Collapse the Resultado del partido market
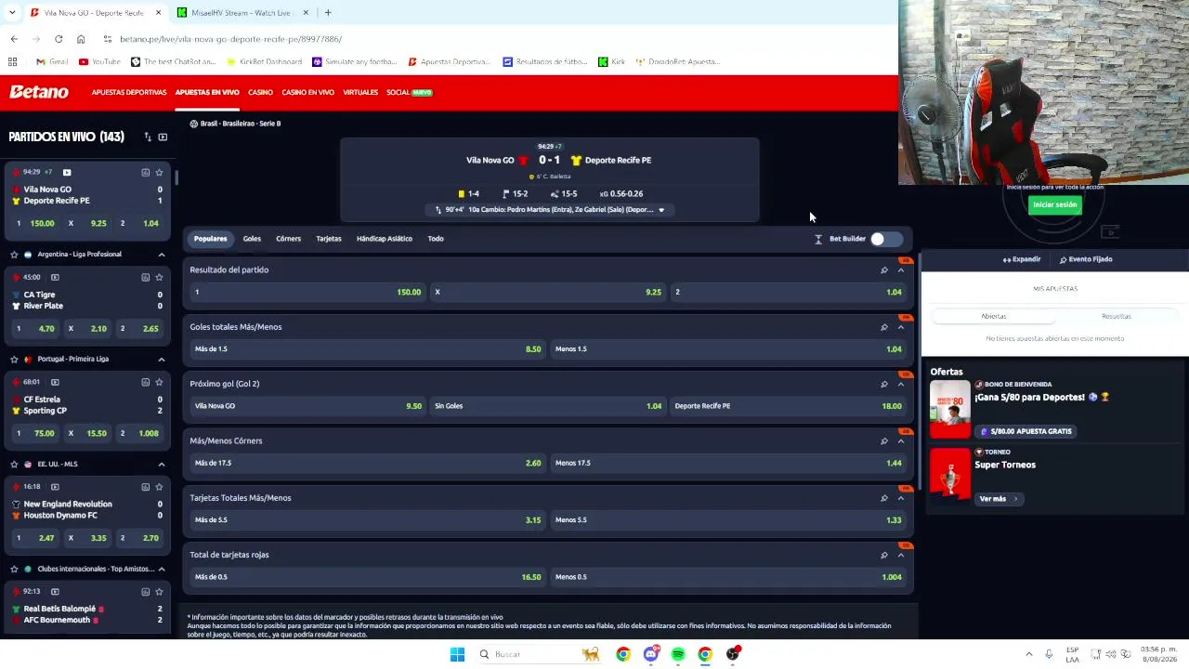Image resolution: width=1189 pixels, height=669 pixels. [901, 270]
